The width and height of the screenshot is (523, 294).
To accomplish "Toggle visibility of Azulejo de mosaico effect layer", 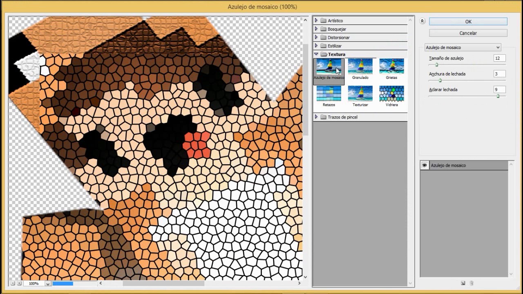I will 425,165.
